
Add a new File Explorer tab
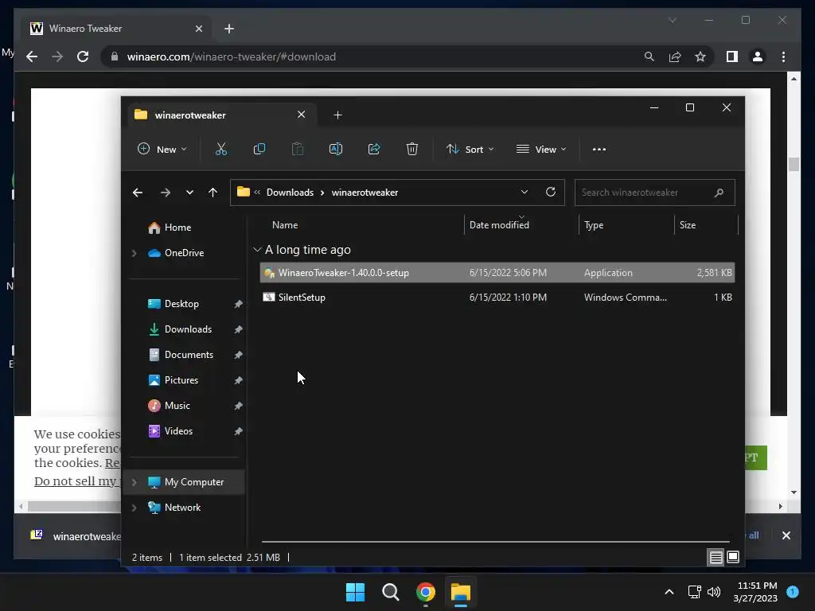click(337, 115)
